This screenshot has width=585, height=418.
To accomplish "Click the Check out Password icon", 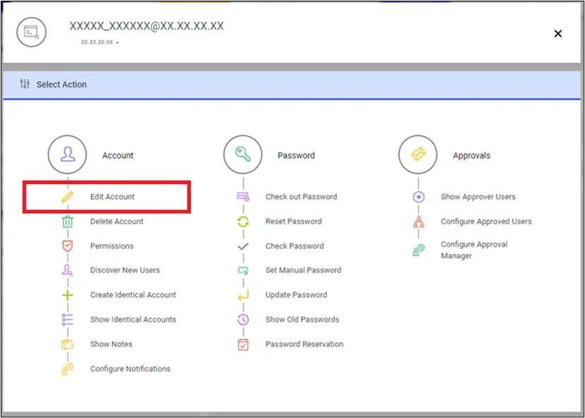I will 243,197.
